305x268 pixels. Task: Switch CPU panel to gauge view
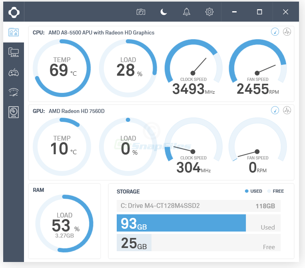pos(275,32)
